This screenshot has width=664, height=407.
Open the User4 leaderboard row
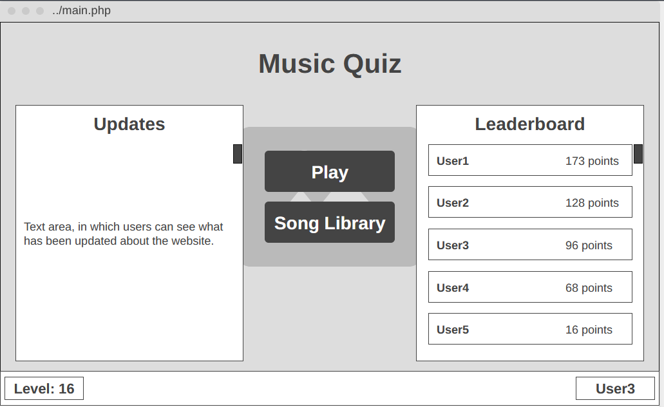[x=530, y=287]
